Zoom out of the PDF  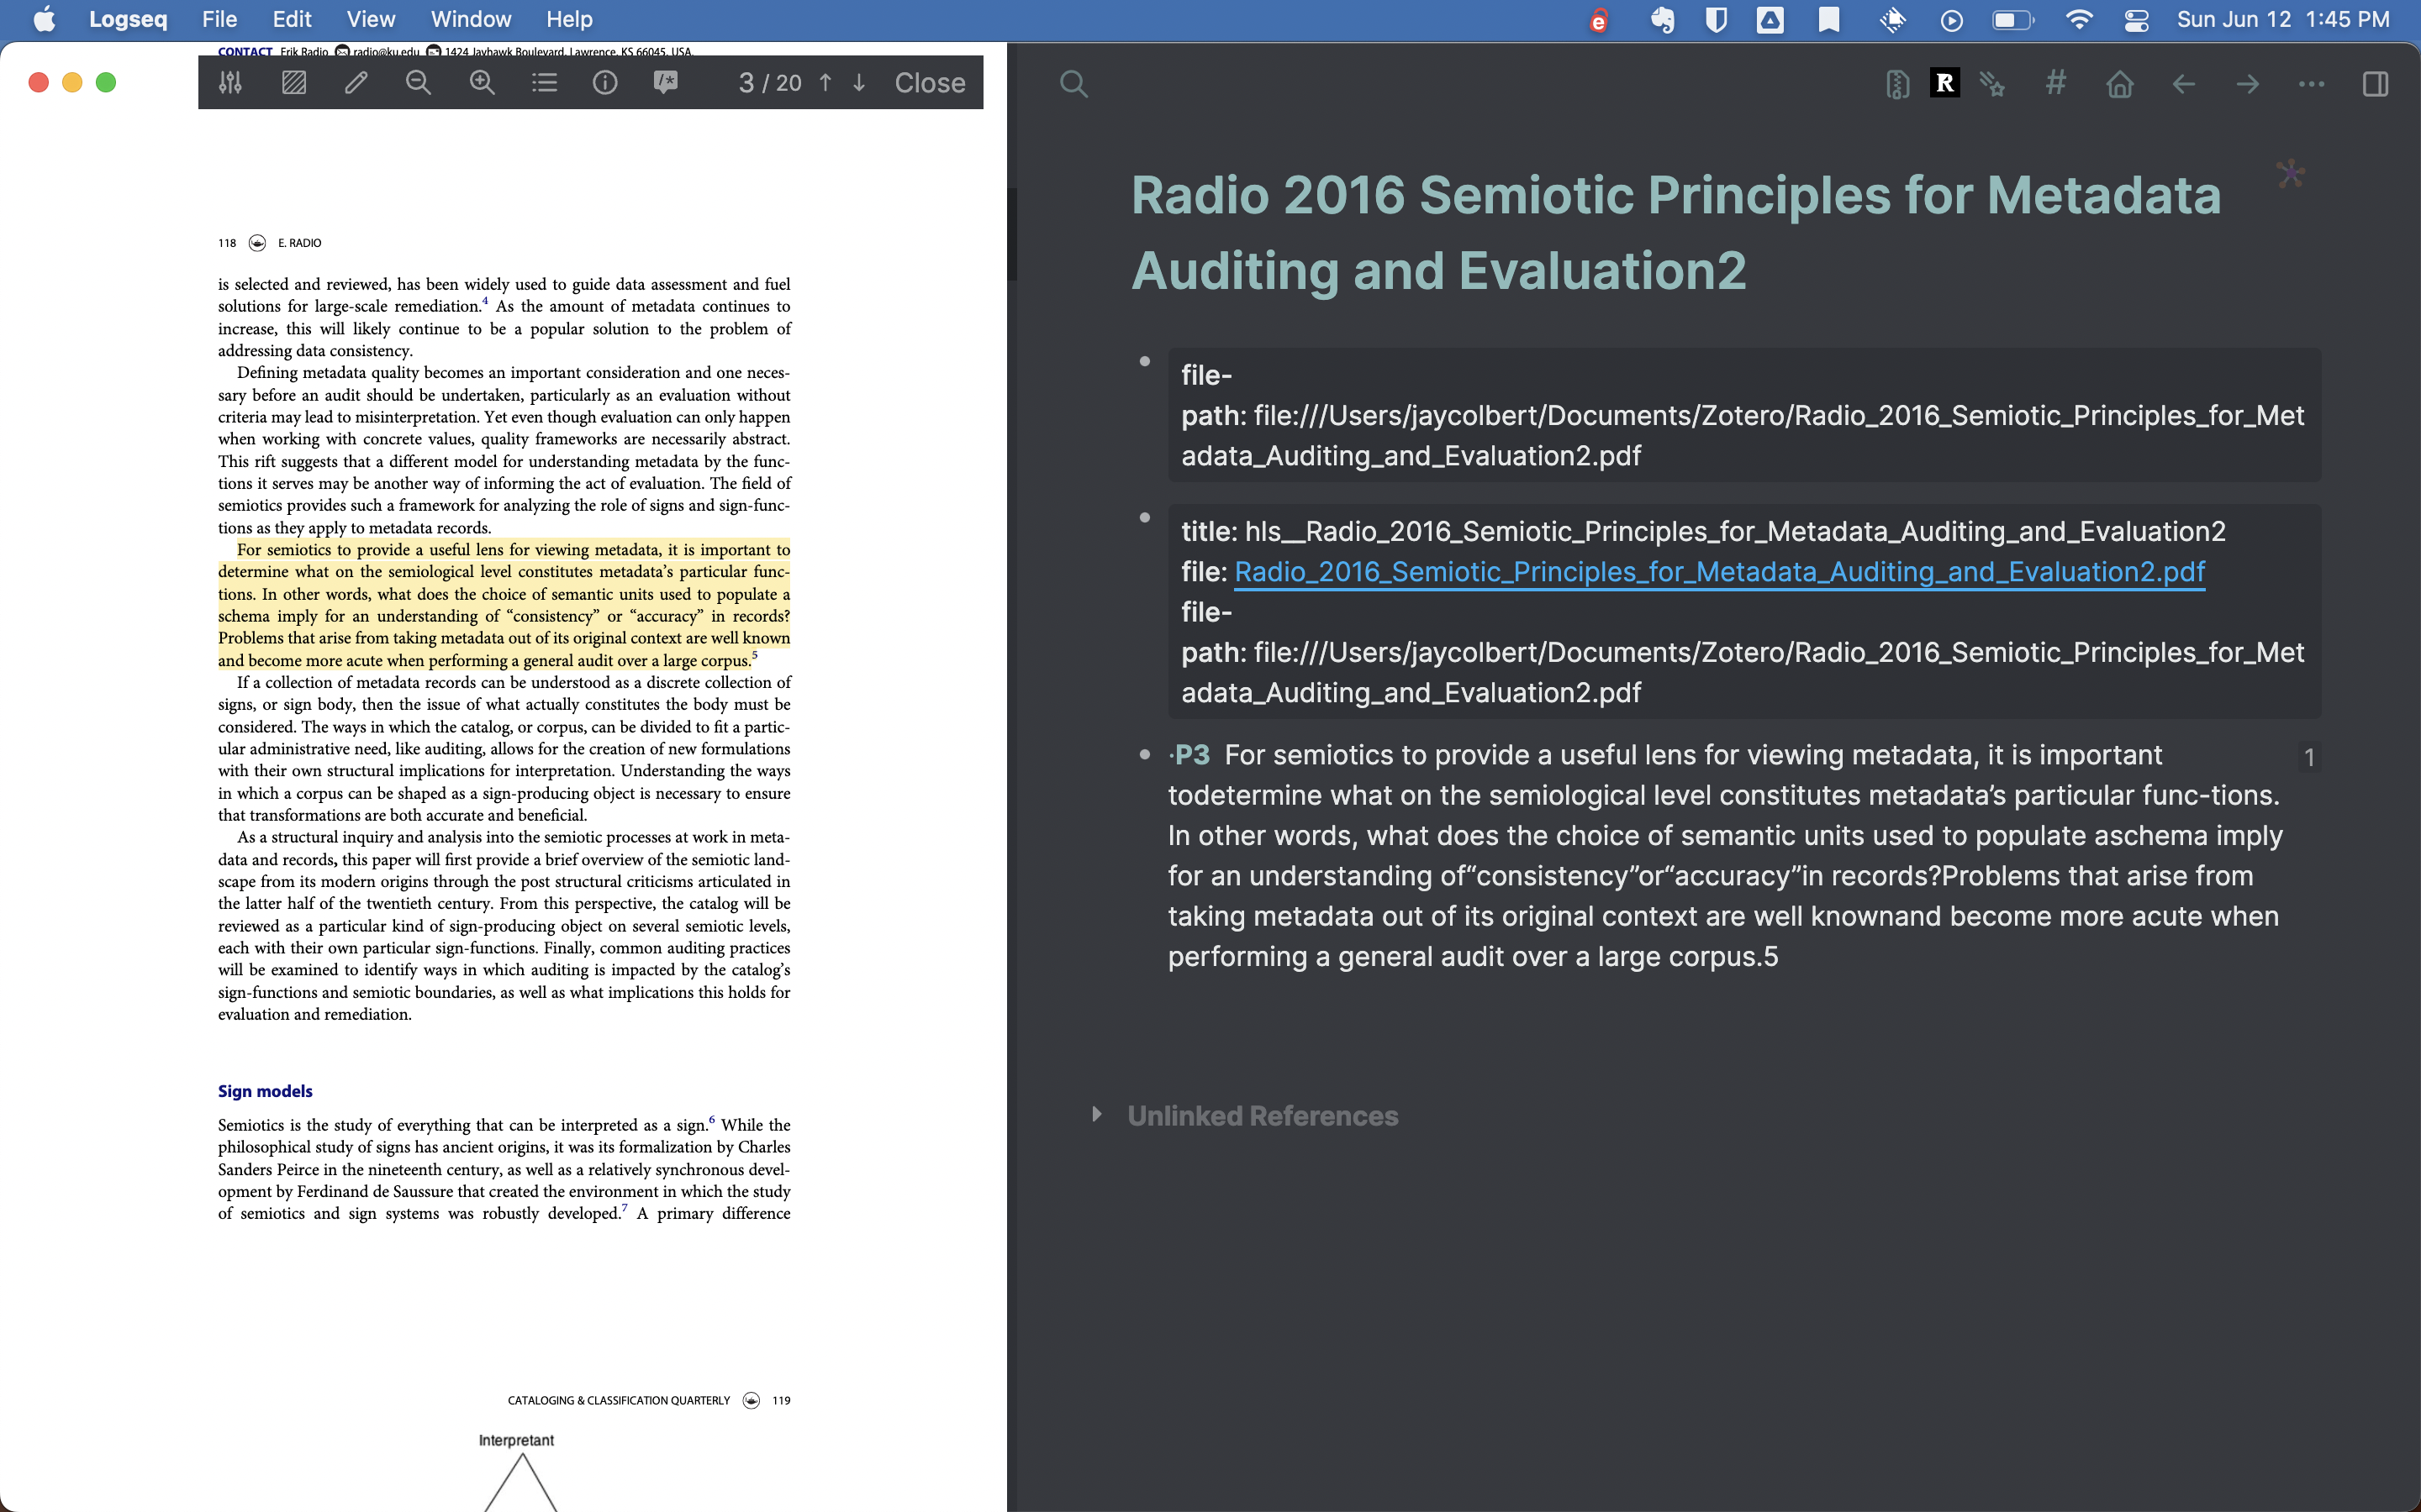418,83
